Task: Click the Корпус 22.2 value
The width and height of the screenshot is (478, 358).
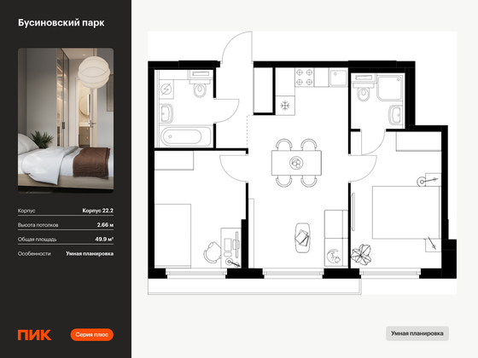Action: (x=97, y=211)
